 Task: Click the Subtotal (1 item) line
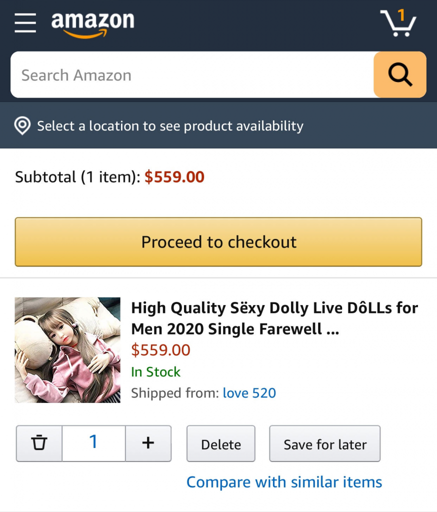tap(109, 177)
